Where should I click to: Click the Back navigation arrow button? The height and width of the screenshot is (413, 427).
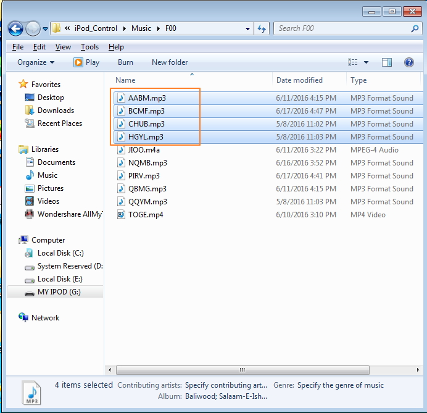16,28
